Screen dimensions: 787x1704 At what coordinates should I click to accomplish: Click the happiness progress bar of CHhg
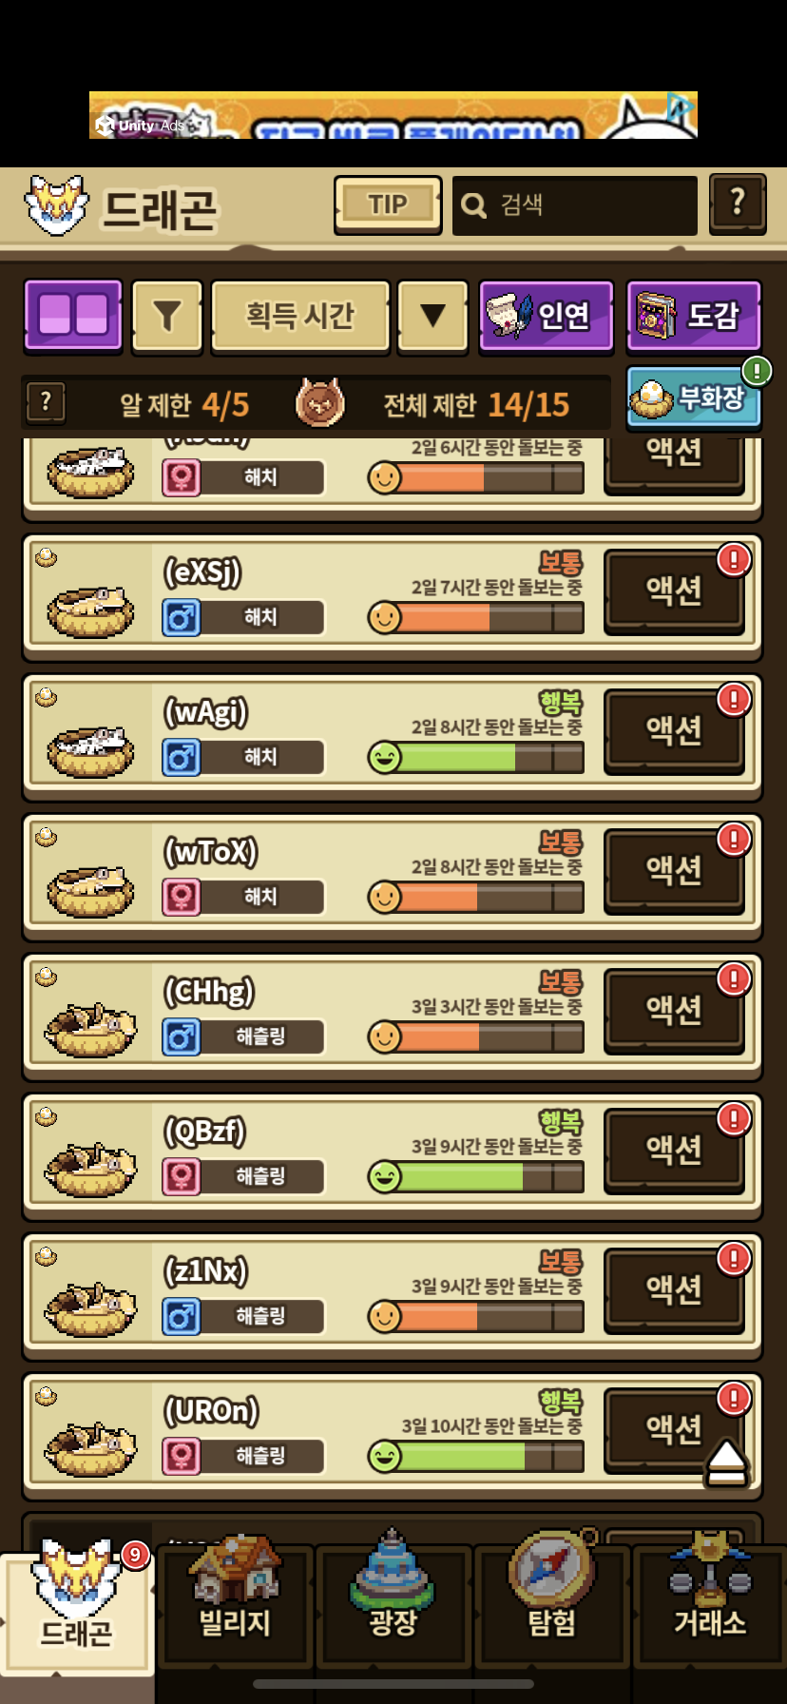(476, 1036)
